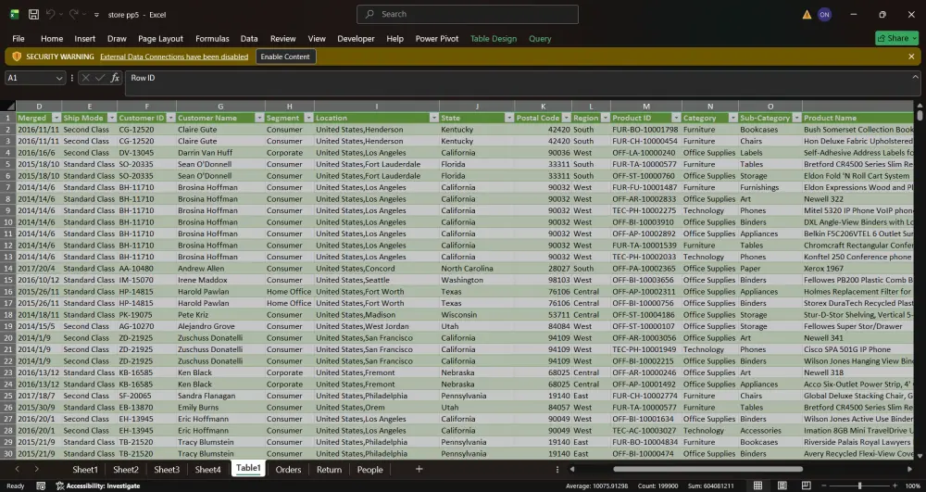Click the Select All corner triangle

coord(8,107)
